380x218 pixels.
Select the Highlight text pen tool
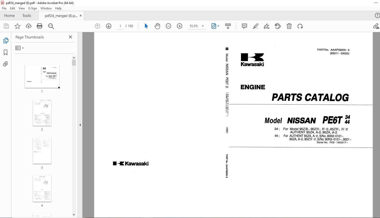(256, 26)
